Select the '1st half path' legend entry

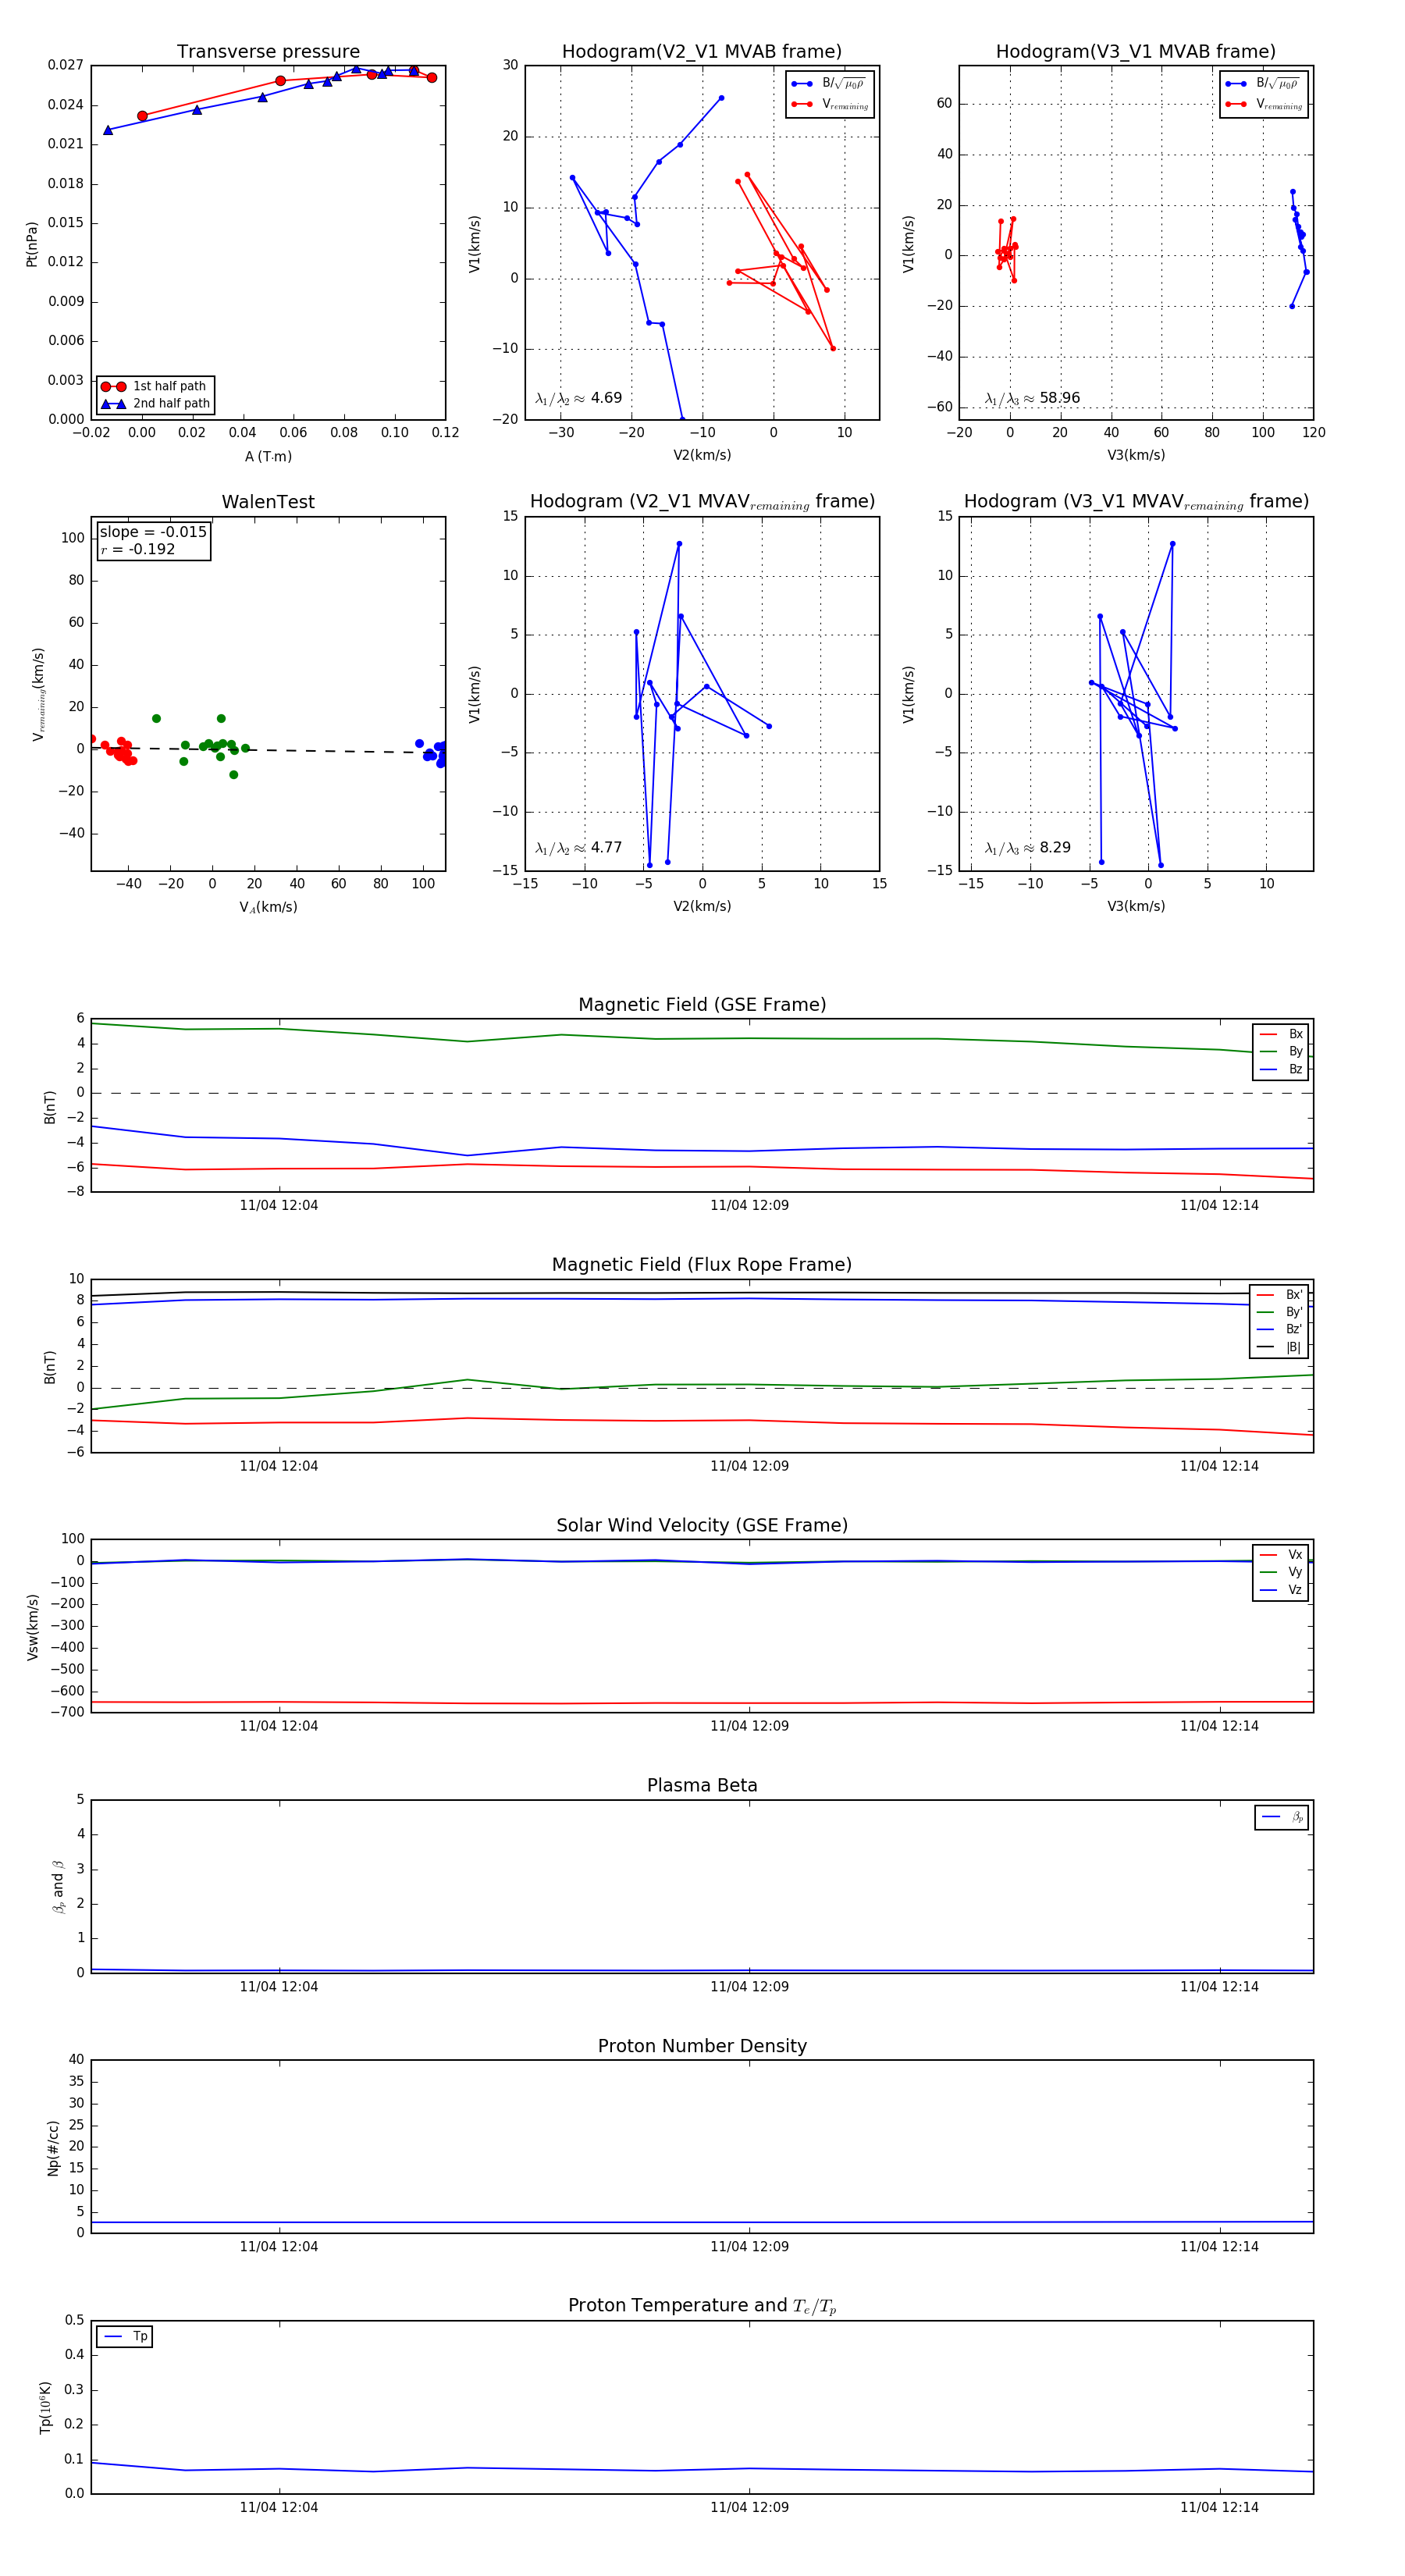[155, 386]
